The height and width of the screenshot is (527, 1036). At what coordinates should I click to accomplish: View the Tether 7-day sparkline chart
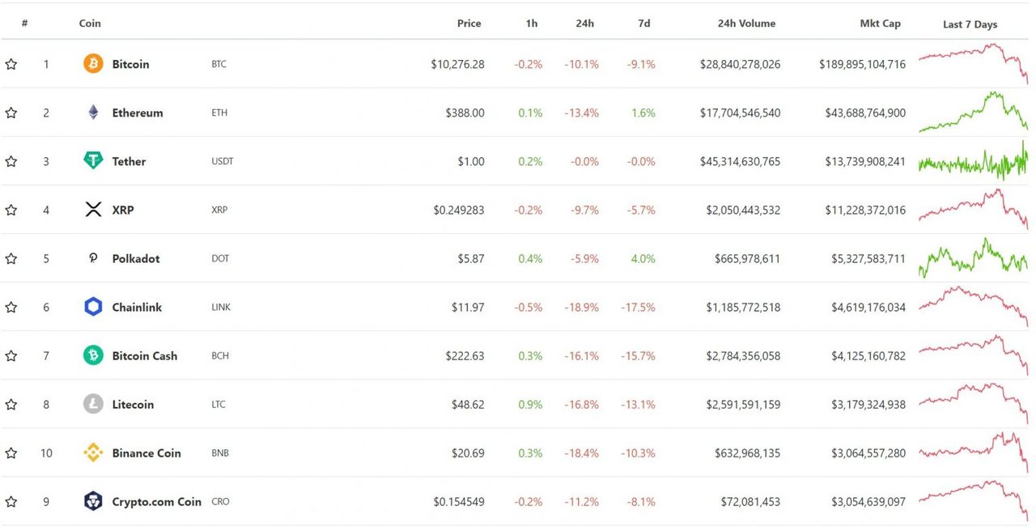[973, 160]
